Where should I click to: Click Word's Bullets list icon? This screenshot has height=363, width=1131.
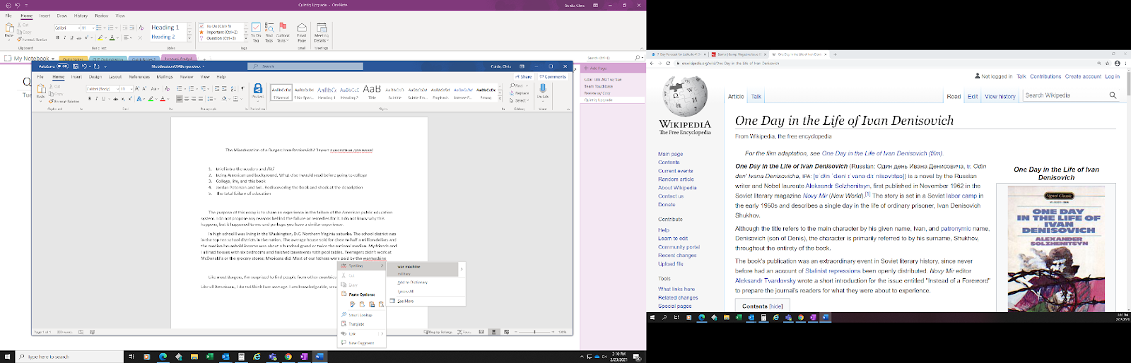tap(180, 89)
